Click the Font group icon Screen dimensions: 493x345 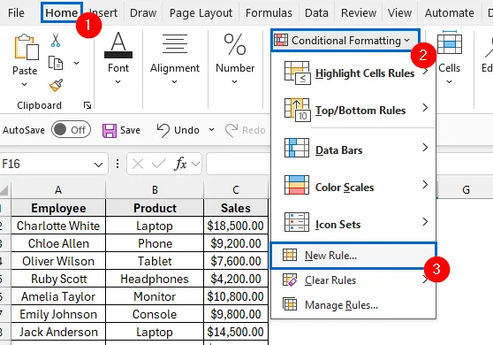pos(118,45)
